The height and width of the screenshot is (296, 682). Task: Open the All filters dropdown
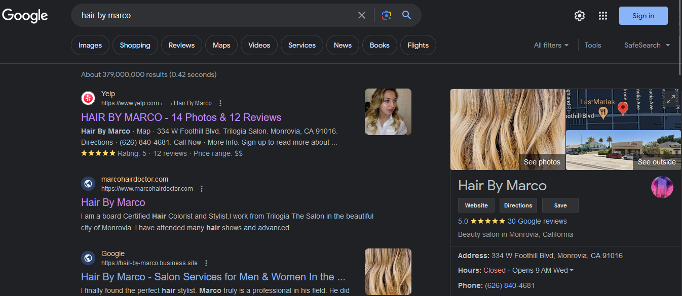point(551,45)
